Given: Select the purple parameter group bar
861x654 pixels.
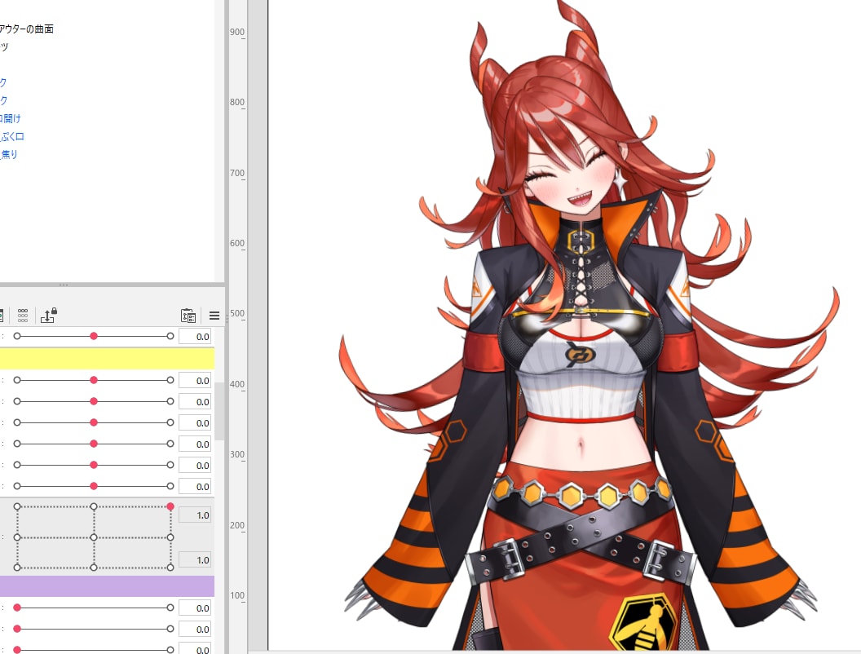Looking at the screenshot, I should click(107, 586).
